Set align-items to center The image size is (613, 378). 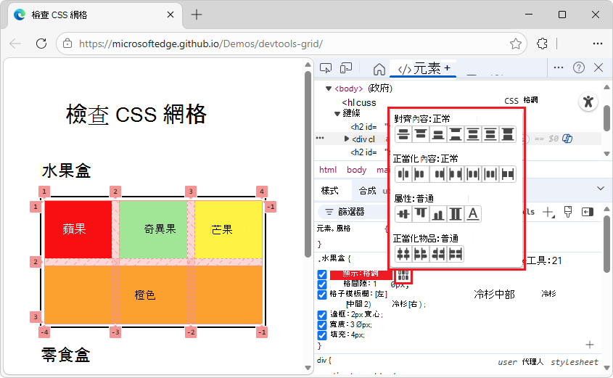pos(403,214)
